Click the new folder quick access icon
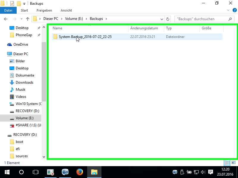238x178 pixels. coord(19,3)
